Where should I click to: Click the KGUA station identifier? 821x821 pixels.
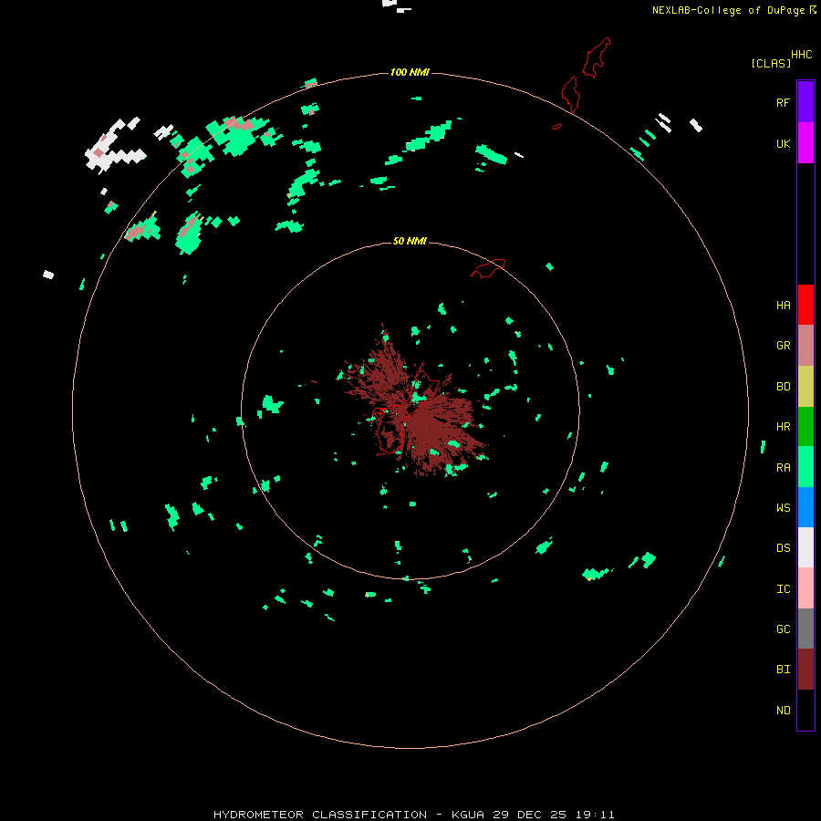(x=468, y=815)
